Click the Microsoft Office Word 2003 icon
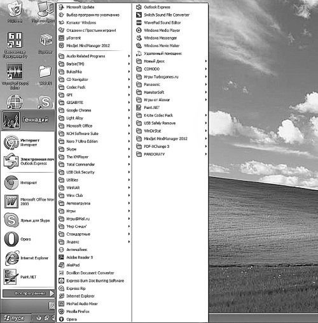318x323 pixels. [x=11, y=201]
